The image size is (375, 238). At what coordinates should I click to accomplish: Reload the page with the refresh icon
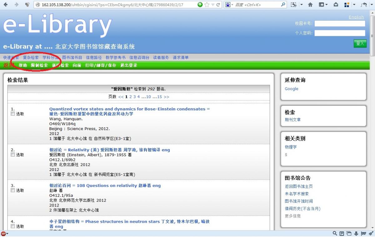[x=218, y=5]
